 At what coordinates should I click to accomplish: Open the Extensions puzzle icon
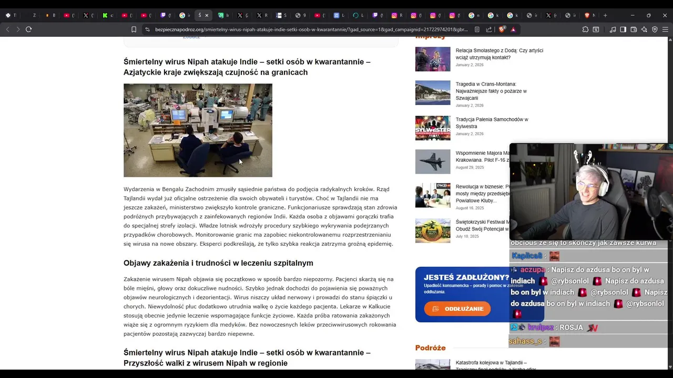585,29
